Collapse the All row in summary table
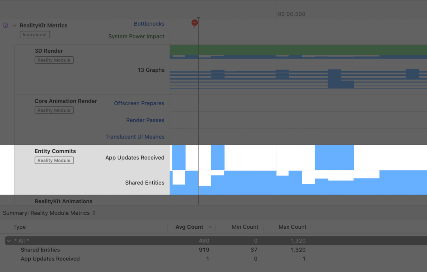Screen dimensions: 427x272 pos(9,241)
